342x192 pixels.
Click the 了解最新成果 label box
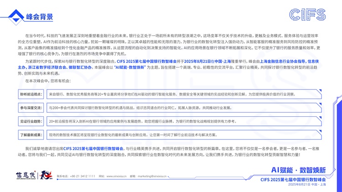tap(31, 135)
